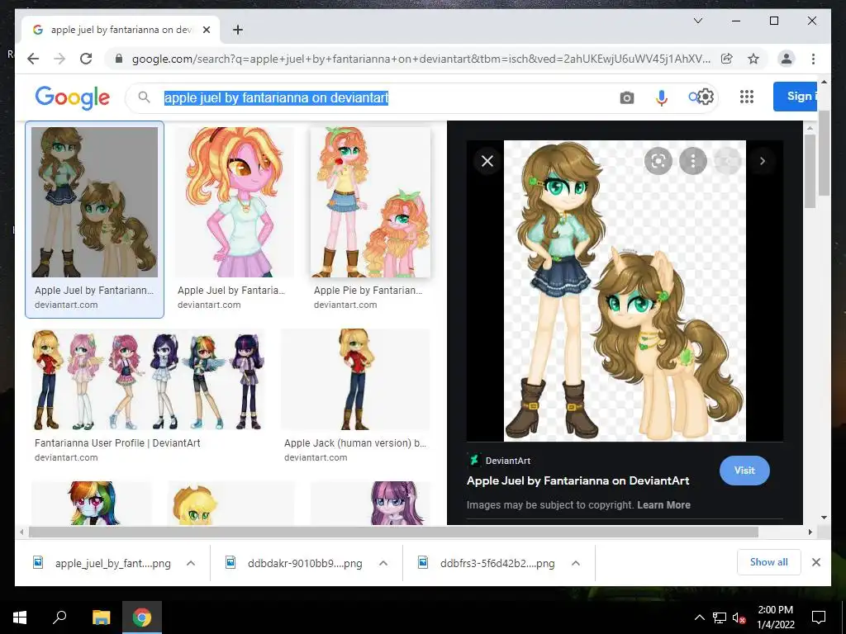The image size is (846, 634).
Task: Open downloaded file ddbdakr-9010bb9....png
Action: coord(294,563)
